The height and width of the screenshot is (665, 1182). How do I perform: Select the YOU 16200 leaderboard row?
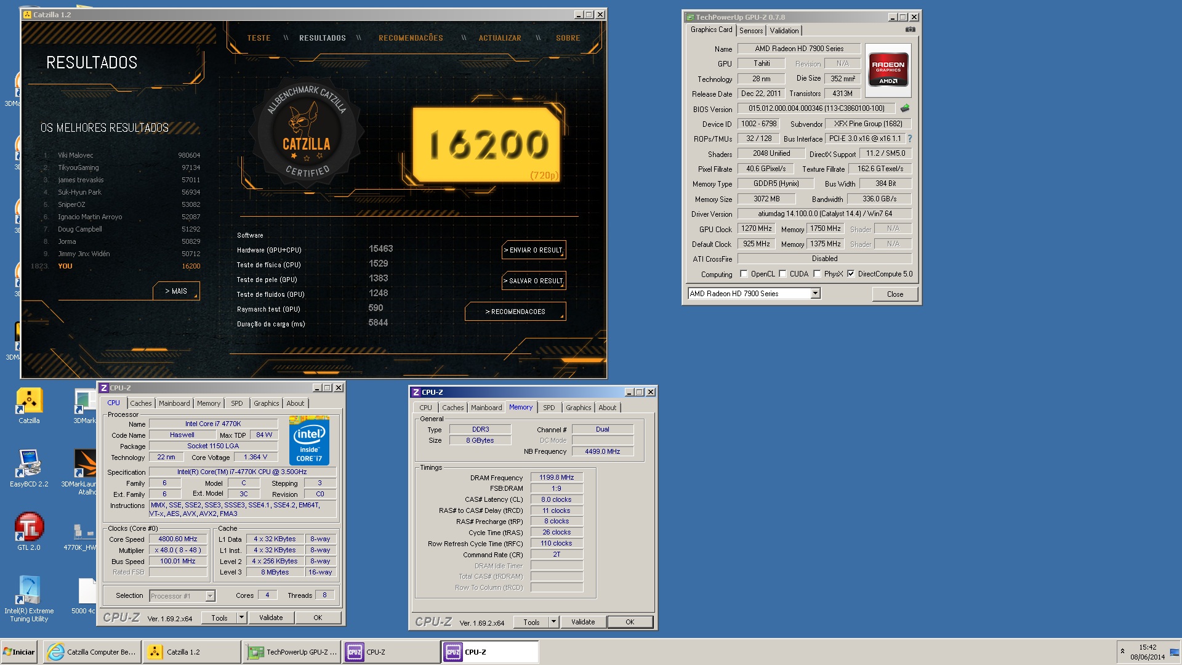pyautogui.click(x=117, y=266)
